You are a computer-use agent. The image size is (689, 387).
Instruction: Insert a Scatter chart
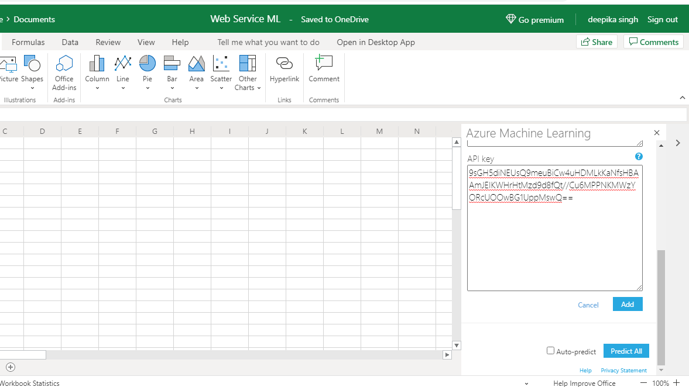[221, 72]
